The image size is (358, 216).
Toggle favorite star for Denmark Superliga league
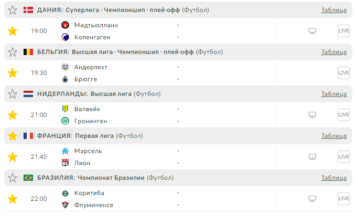tap(13, 10)
